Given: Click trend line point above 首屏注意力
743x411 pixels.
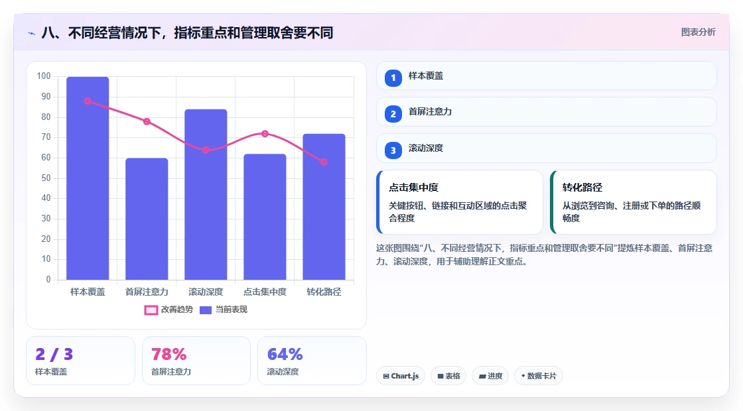Looking at the screenshot, I should click(147, 122).
